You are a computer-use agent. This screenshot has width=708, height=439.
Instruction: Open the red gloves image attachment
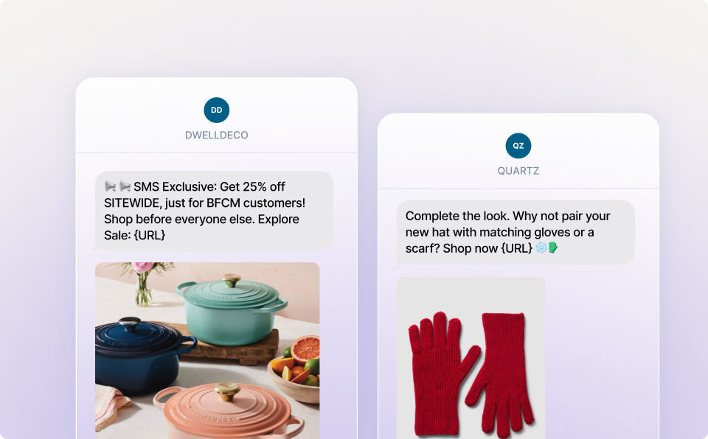[x=471, y=358]
